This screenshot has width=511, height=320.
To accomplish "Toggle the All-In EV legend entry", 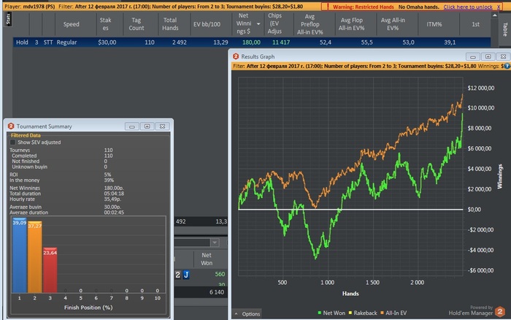I will (x=393, y=313).
